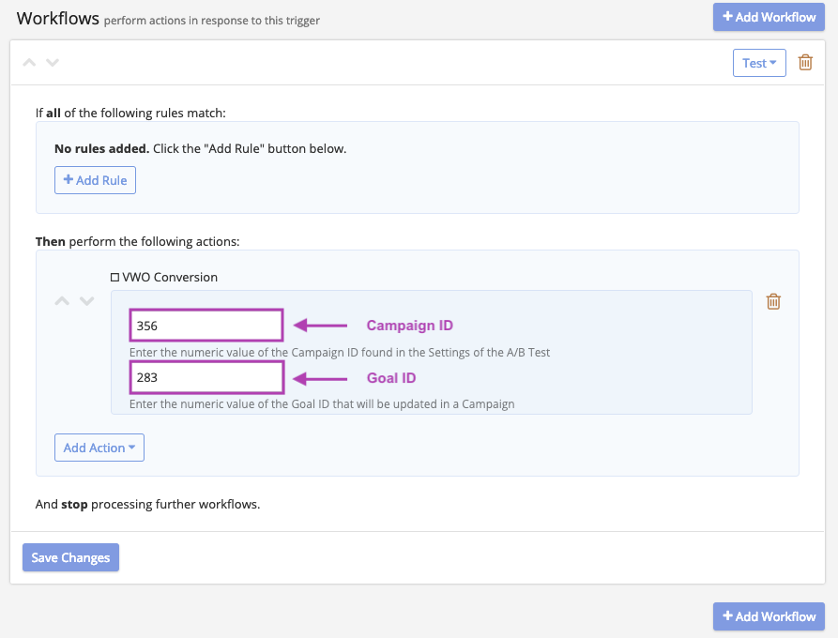
Task: Click the top Add Workflow button
Action: (769, 17)
